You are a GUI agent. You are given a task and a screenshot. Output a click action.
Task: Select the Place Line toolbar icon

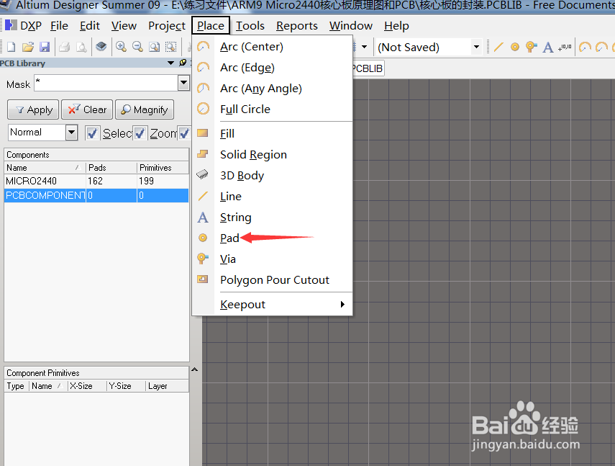(x=498, y=47)
